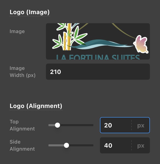
Task: Click the Side Alignment label
Action: pos(22,145)
